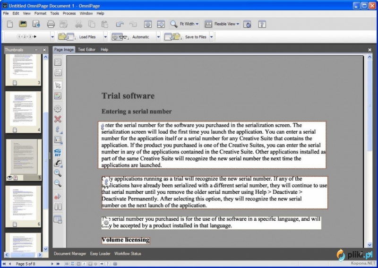The width and height of the screenshot is (378, 268).
Task: Start the 1-2-3 workflow button
Action: 27,37
